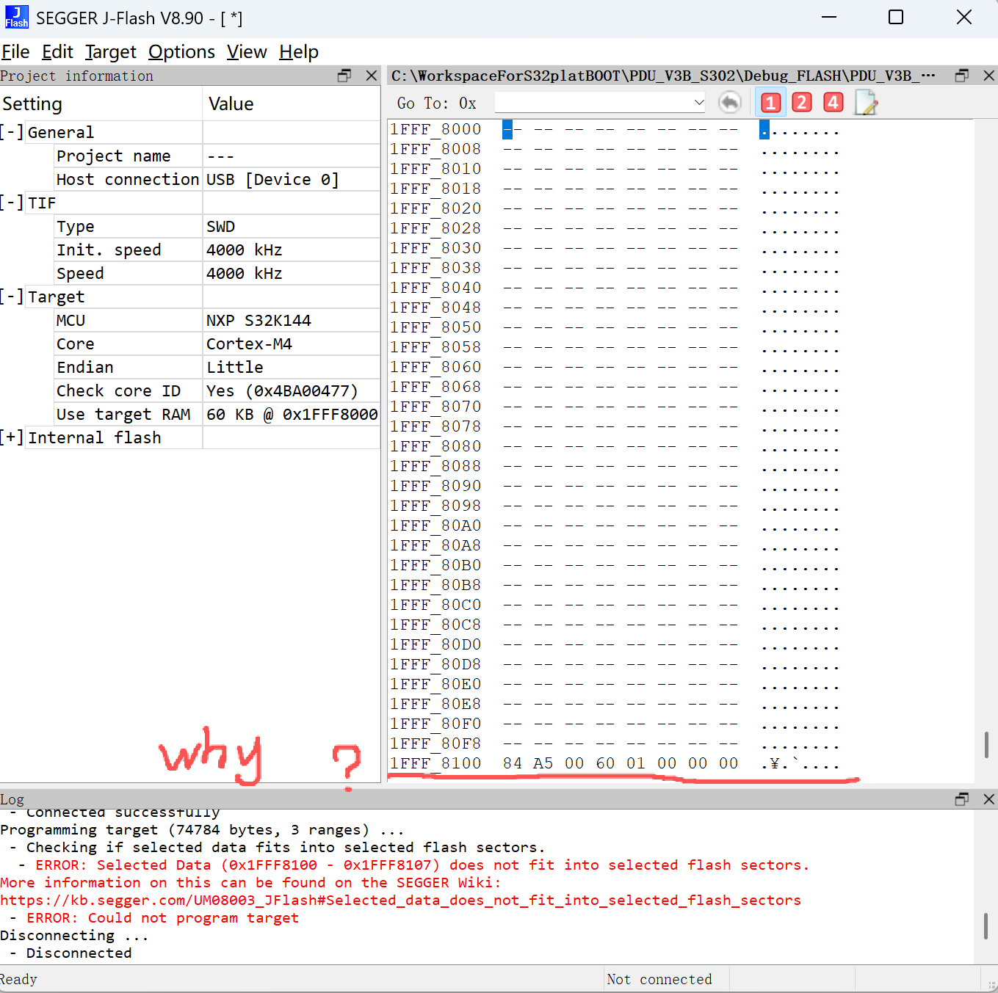This screenshot has height=993, width=998.
Task: Undock the data file hex view
Action: (962, 76)
